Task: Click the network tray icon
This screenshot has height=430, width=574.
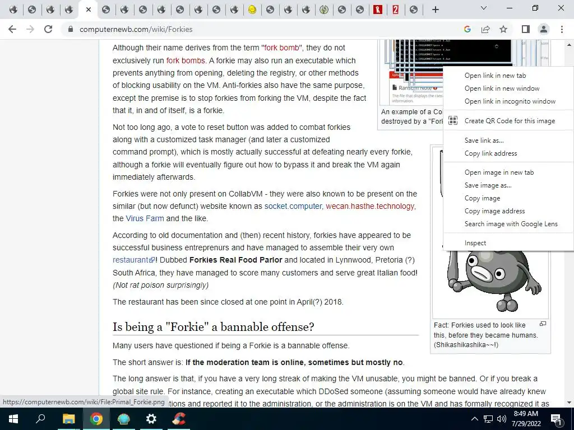Action: click(488, 419)
